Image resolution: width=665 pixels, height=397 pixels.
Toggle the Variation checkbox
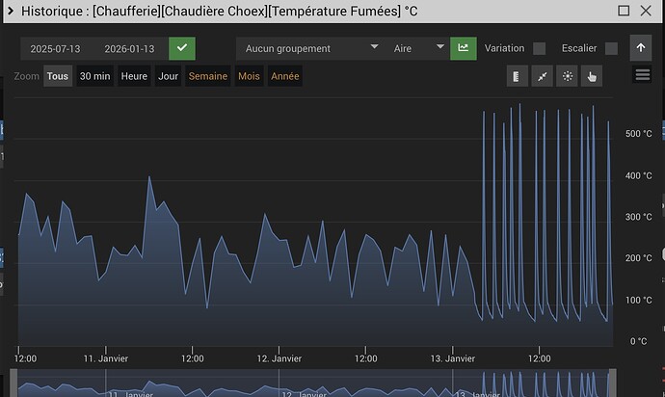click(x=539, y=48)
